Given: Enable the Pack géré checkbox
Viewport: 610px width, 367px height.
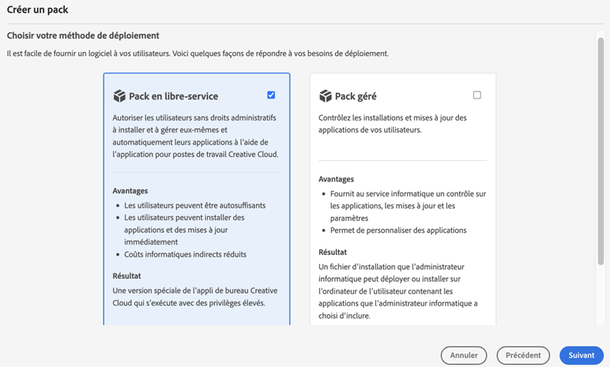Looking at the screenshot, I should pyautogui.click(x=477, y=95).
